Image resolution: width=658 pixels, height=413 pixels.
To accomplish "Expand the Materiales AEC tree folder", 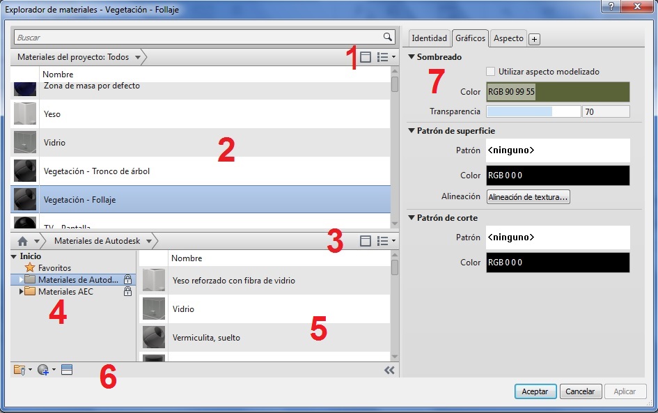I will 21,292.
